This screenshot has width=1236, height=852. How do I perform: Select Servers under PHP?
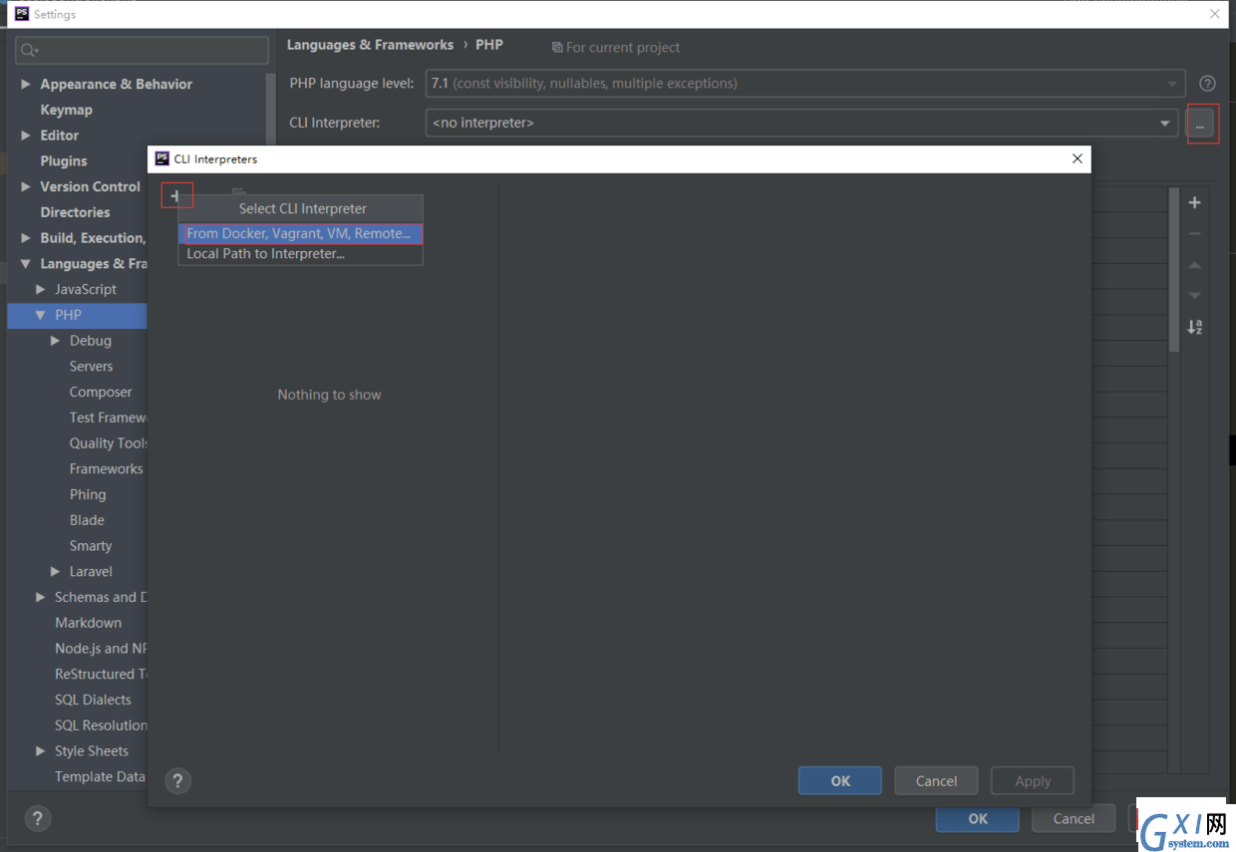click(92, 367)
